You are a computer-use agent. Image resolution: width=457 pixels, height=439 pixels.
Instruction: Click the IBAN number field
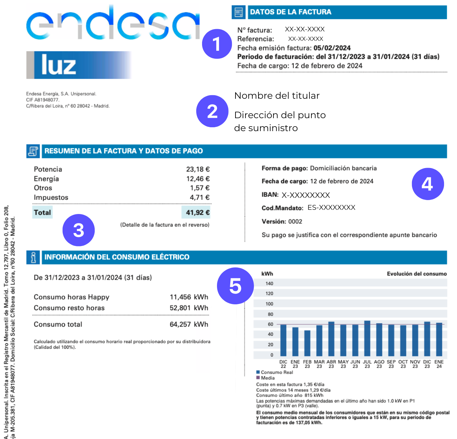click(306, 195)
